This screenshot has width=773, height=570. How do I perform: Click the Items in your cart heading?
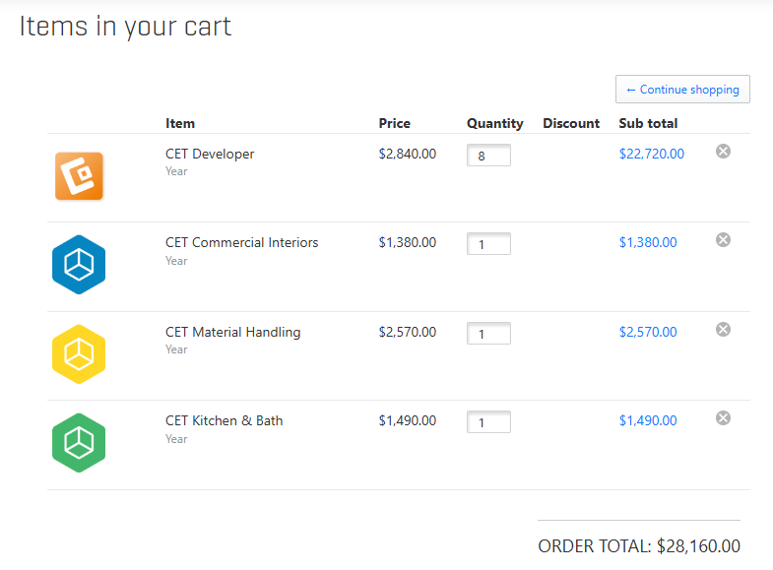point(125,27)
